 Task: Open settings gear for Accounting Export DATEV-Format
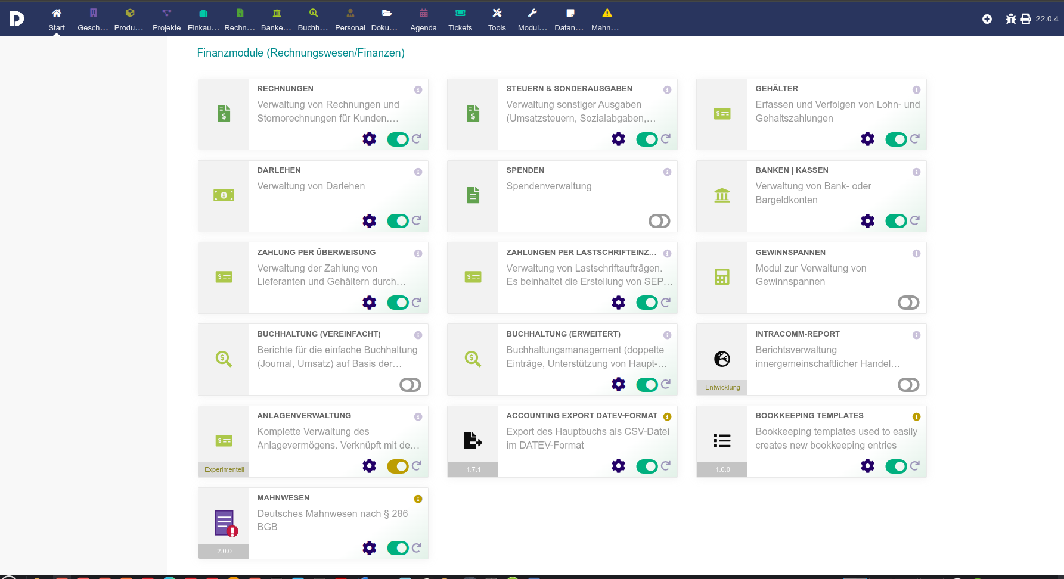(x=618, y=466)
